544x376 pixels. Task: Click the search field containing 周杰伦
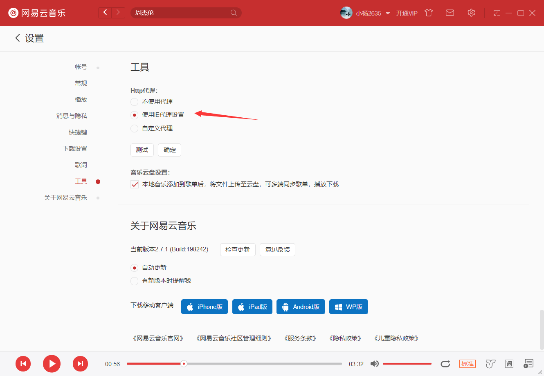tap(186, 13)
